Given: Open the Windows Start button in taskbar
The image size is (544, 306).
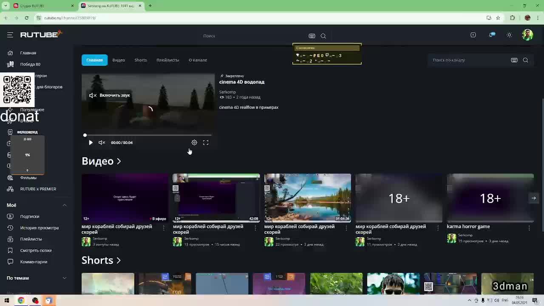Looking at the screenshot, I should 6,300.
